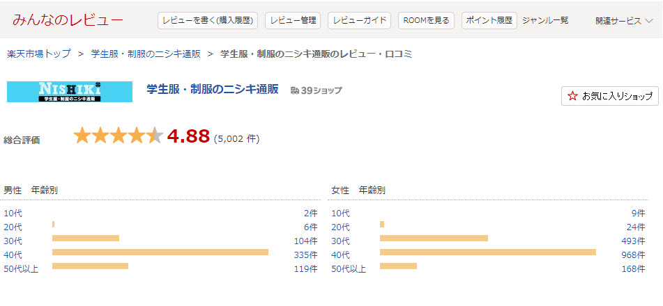Viewport: 663px width, 306px height.
Task: Select male 40代 age group link
Action: click(x=13, y=255)
